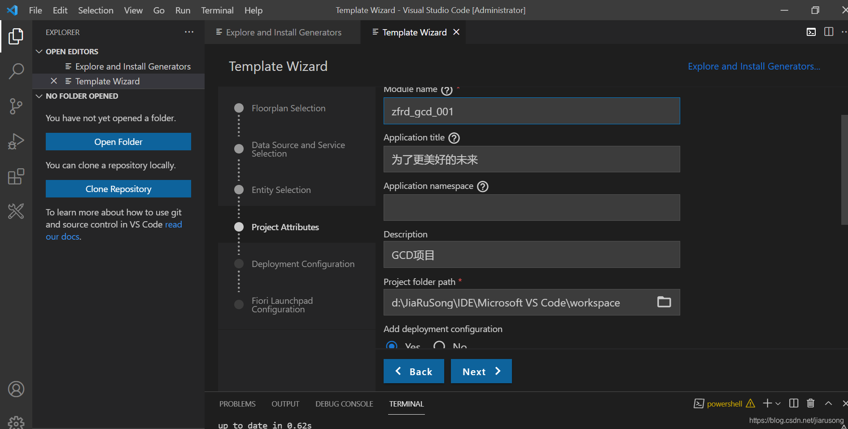Select Explore and Install Generators in Open Editors

133,66
